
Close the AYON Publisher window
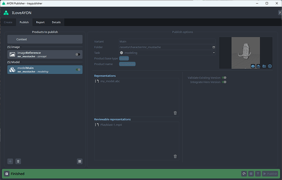277,3
